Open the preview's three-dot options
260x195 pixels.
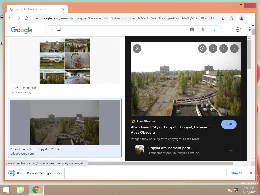(x=213, y=48)
